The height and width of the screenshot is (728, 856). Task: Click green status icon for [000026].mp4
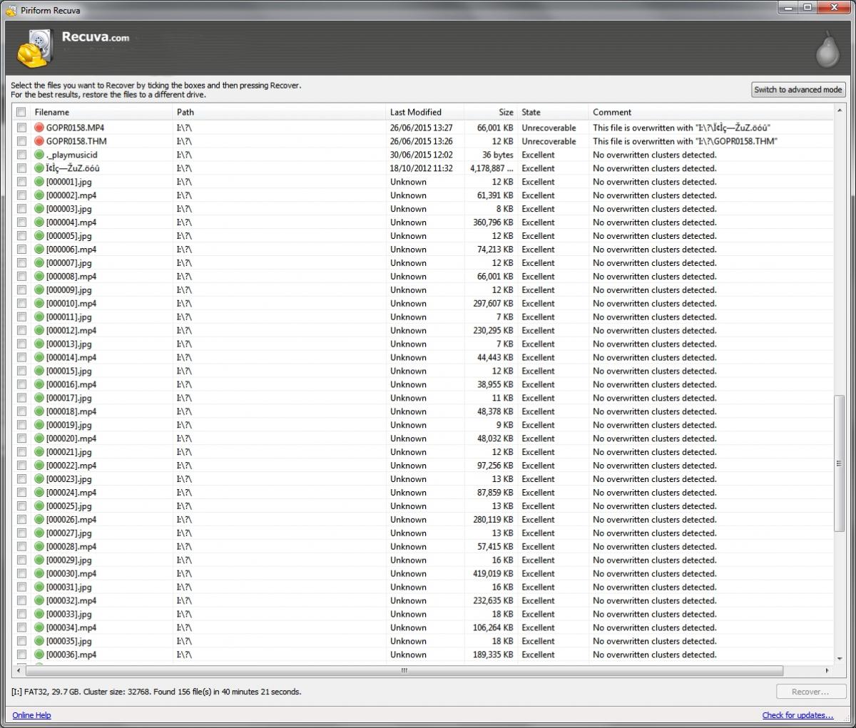[39, 520]
